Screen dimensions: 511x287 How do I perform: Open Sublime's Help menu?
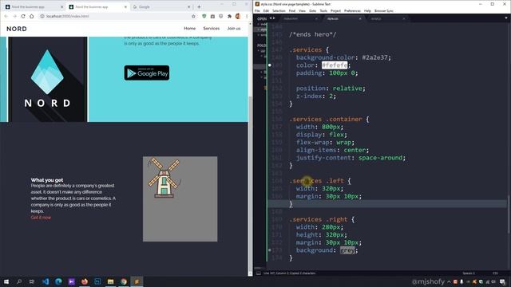[x=367, y=10]
